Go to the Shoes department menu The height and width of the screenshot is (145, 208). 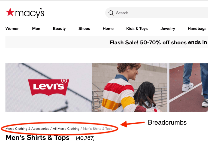(84, 29)
